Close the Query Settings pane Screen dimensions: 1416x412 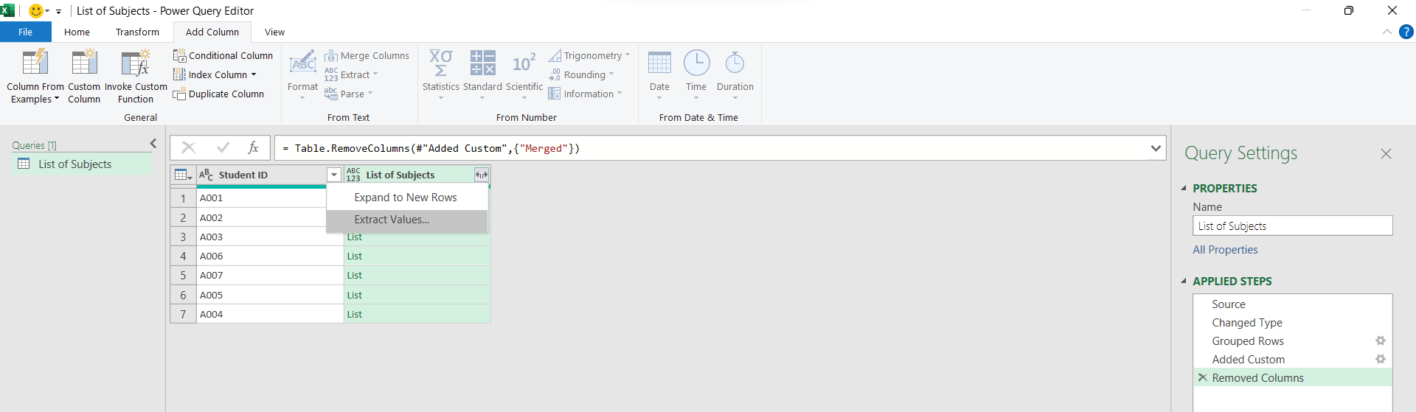(1386, 153)
